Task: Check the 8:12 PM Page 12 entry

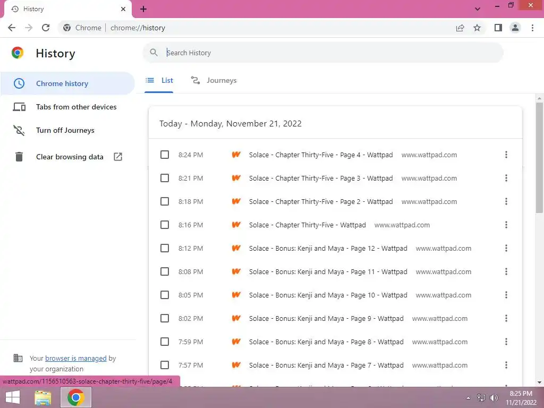Action: click(165, 248)
